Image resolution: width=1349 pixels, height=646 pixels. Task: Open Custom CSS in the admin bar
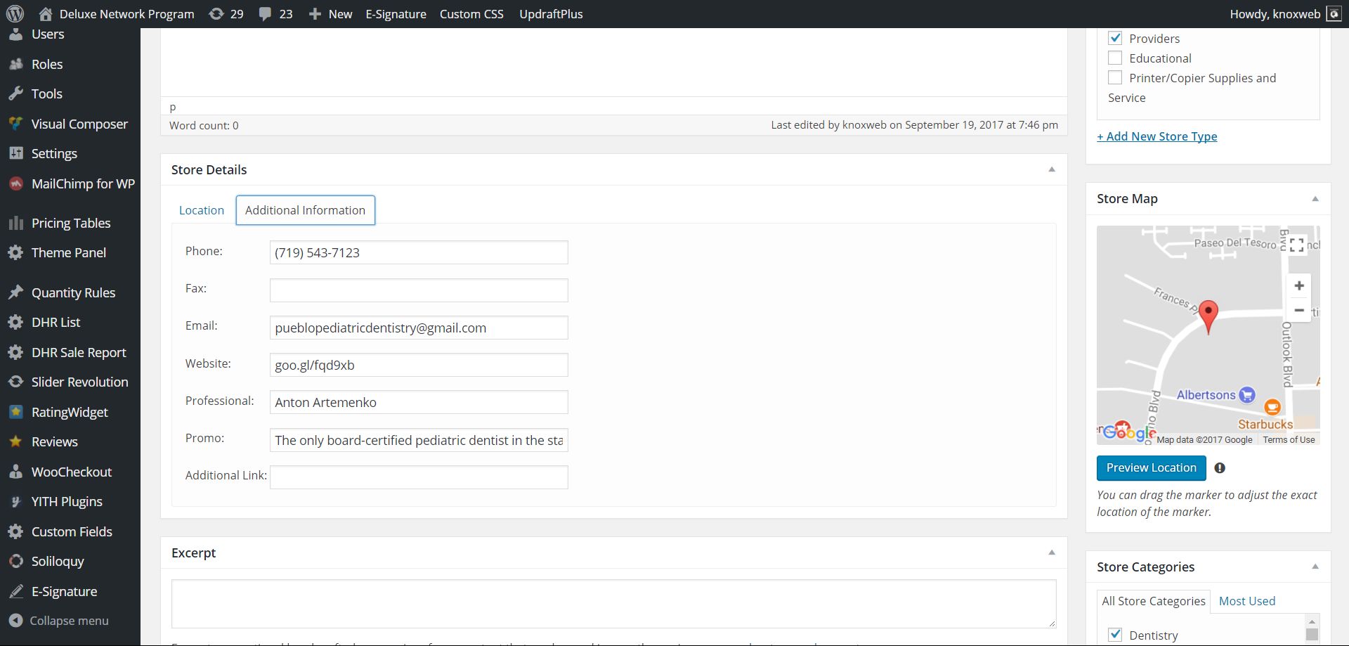(471, 14)
